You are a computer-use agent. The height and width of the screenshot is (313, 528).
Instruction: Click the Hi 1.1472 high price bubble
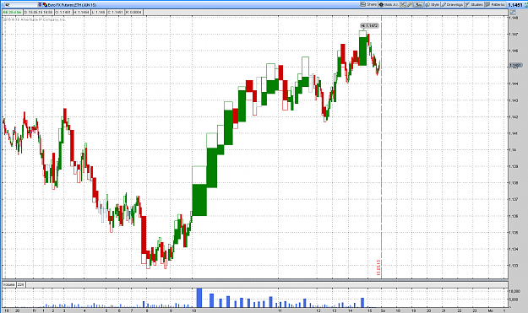(369, 25)
